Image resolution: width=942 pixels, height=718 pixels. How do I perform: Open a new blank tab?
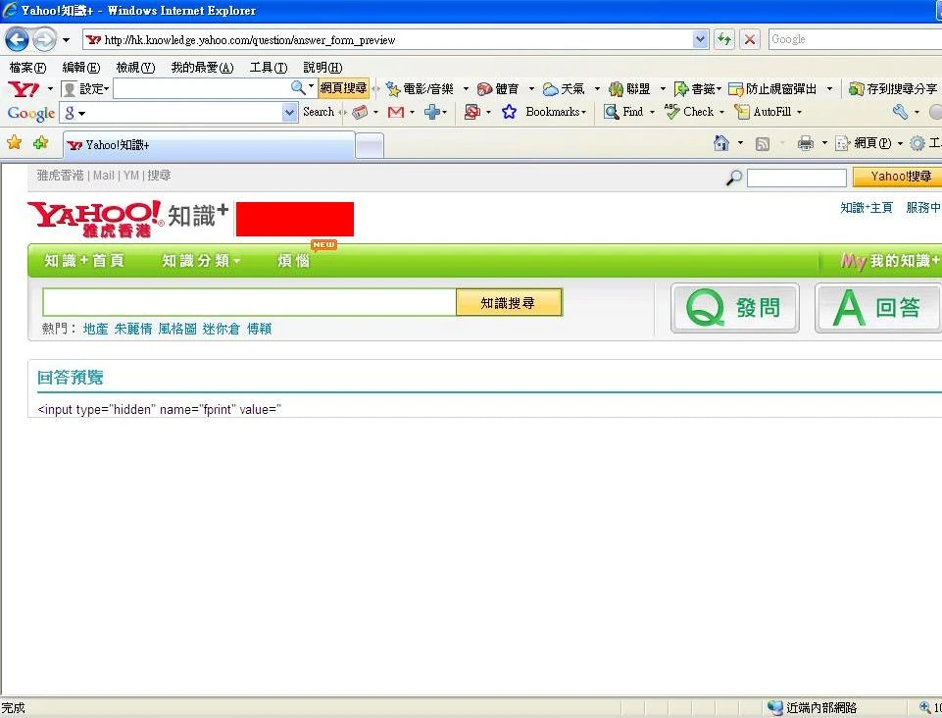370,146
